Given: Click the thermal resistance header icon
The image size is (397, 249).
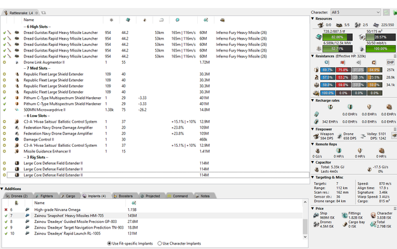Looking at the screenshot, I should click(342, 62).
